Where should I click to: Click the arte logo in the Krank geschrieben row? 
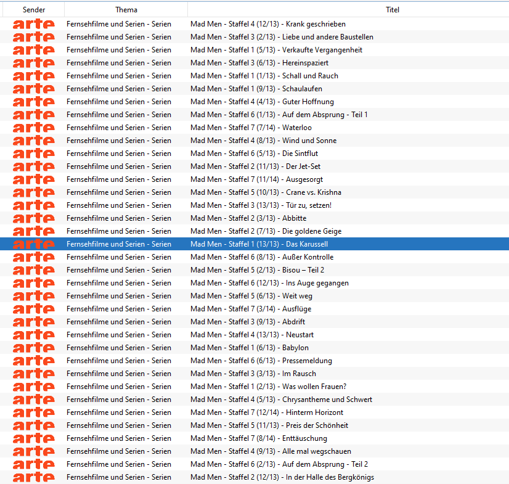(34, 24)
